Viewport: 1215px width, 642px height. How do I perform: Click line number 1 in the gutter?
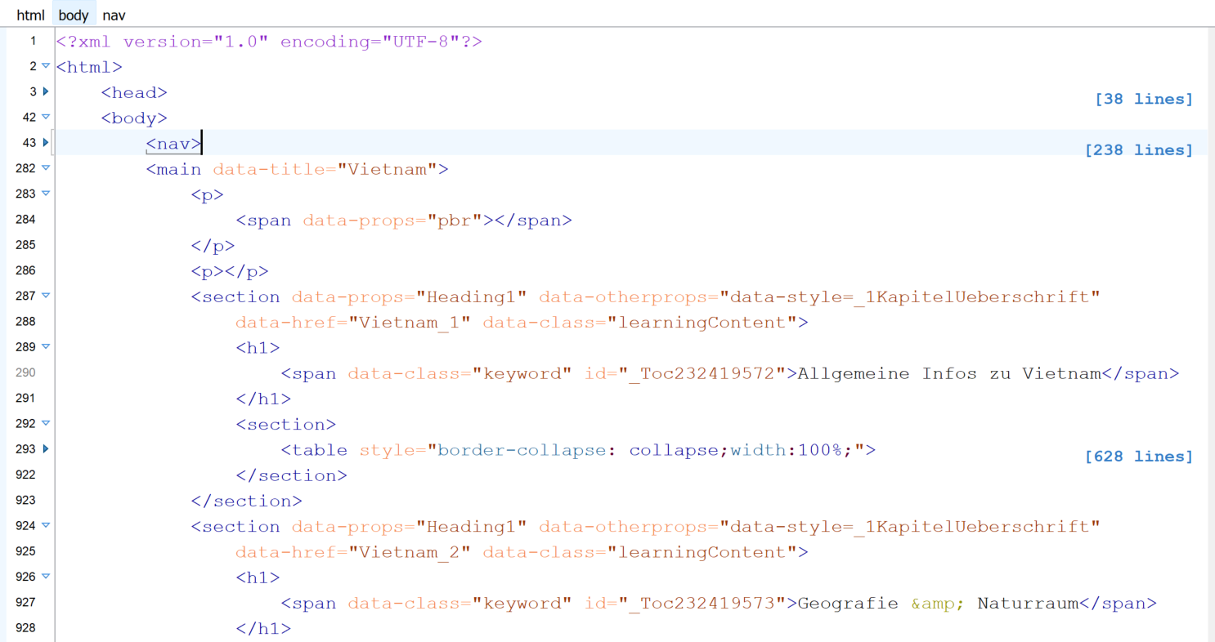point(33,41)
